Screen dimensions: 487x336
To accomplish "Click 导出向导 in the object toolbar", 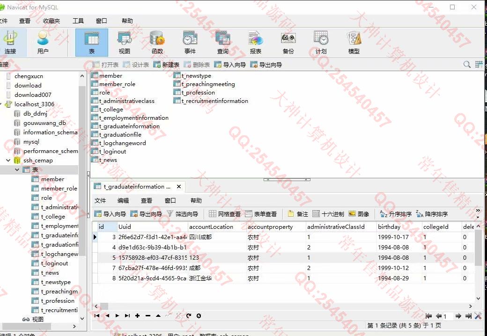I will [266, 65].
